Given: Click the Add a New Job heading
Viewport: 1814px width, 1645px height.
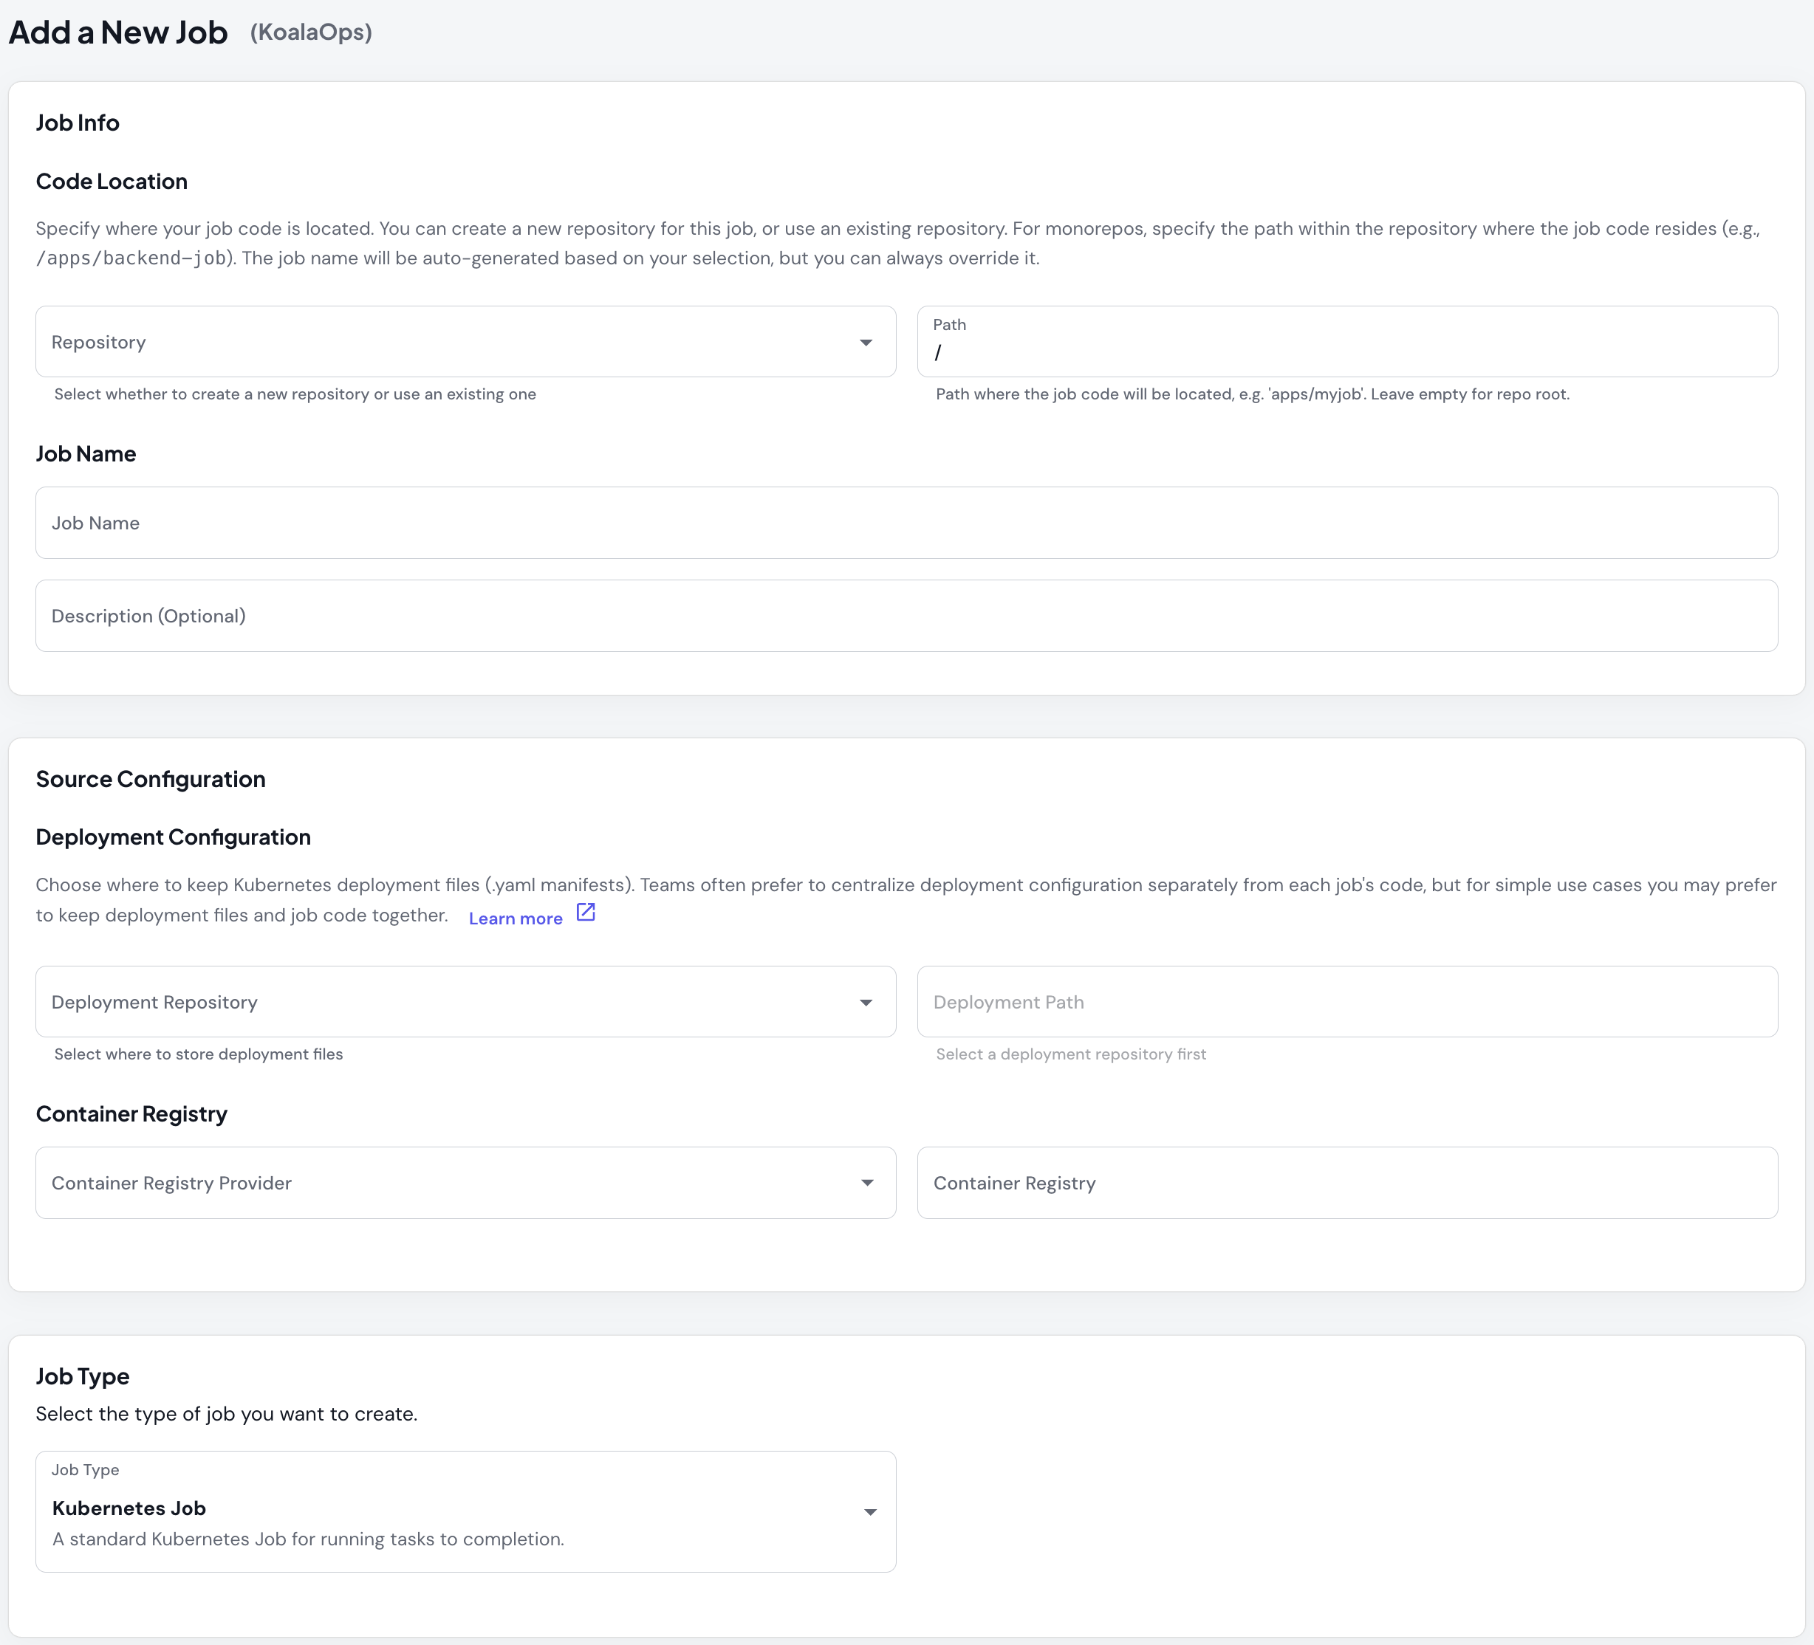Looking at the screenshot, I should [118, 32].
